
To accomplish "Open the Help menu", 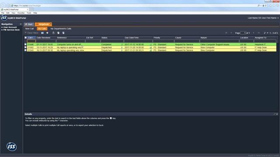I will tap(35, 13).
